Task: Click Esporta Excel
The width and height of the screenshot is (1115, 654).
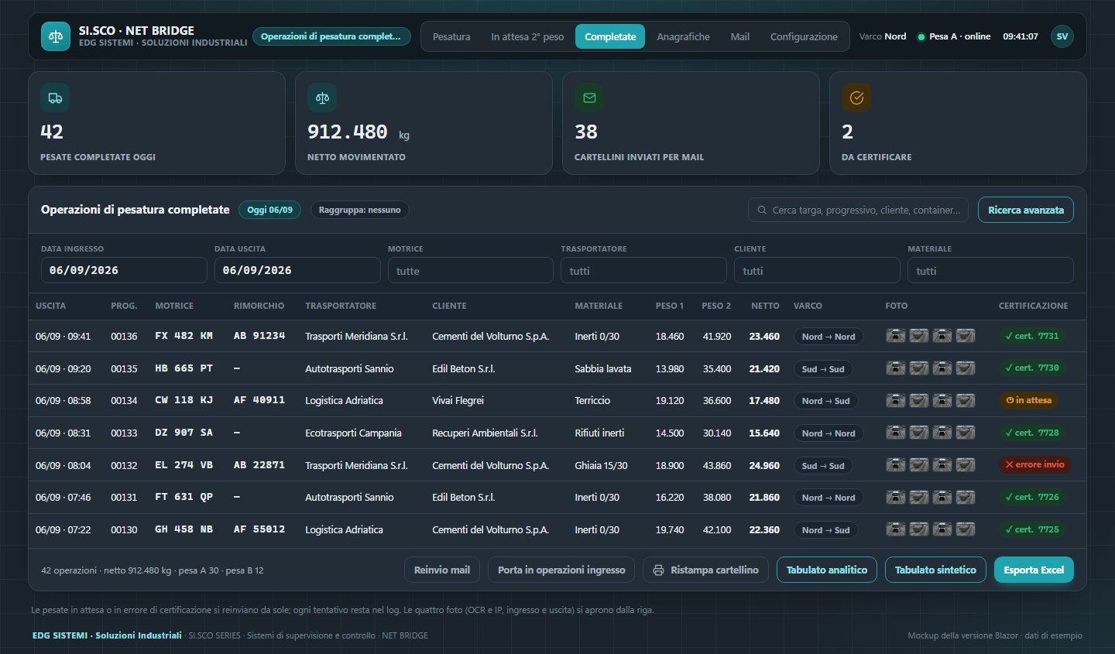Action: coord(1034,570)
